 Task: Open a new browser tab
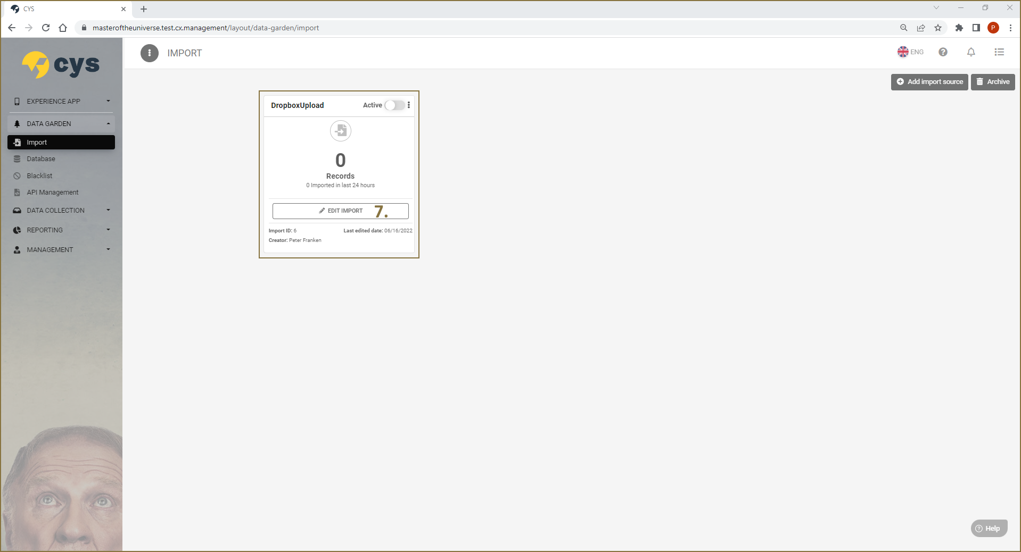(x=144, y=9)
